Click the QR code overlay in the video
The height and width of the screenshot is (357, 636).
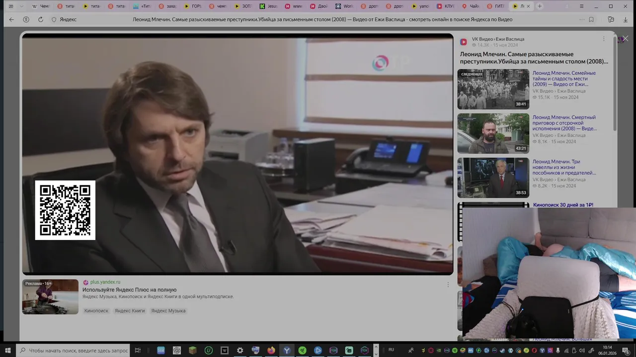tap(65, 210)
